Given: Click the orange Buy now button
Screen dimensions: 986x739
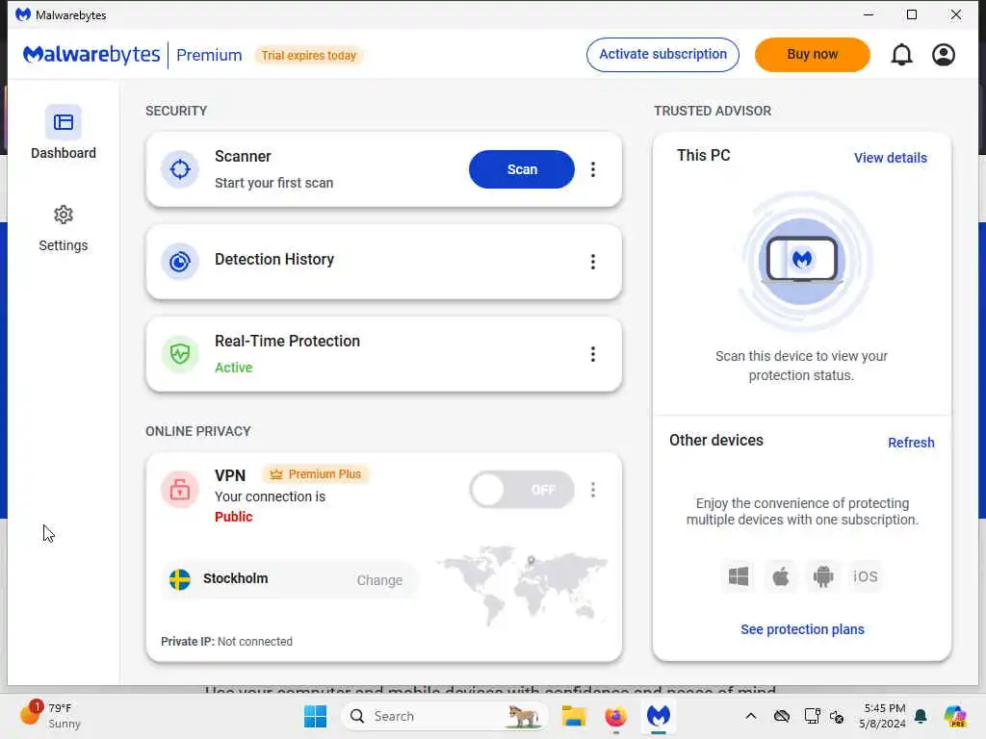Looking at the screenshot, I should (812, 55).
